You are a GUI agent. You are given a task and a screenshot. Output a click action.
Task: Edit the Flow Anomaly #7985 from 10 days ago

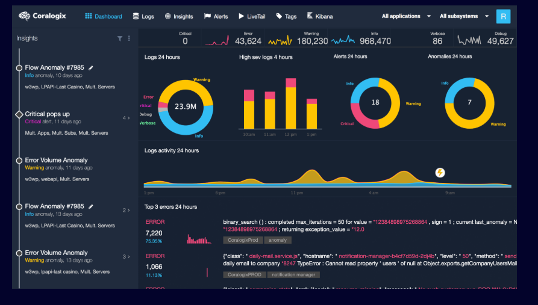tap(91, 68)
